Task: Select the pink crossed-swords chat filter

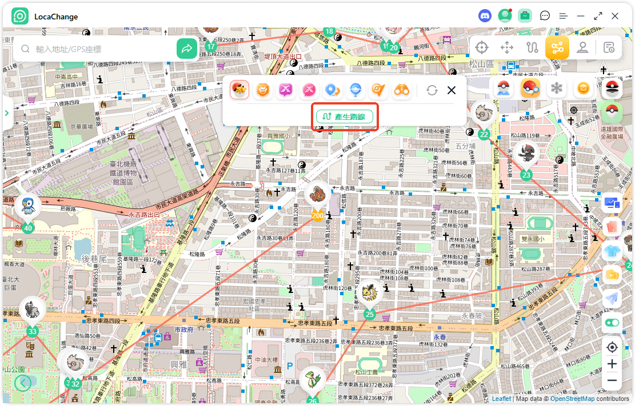Action: click(309, 90)
